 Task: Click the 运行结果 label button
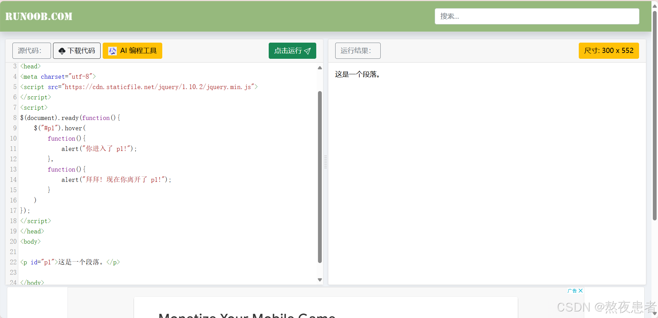pyautogui.click(x=358, y=51)
